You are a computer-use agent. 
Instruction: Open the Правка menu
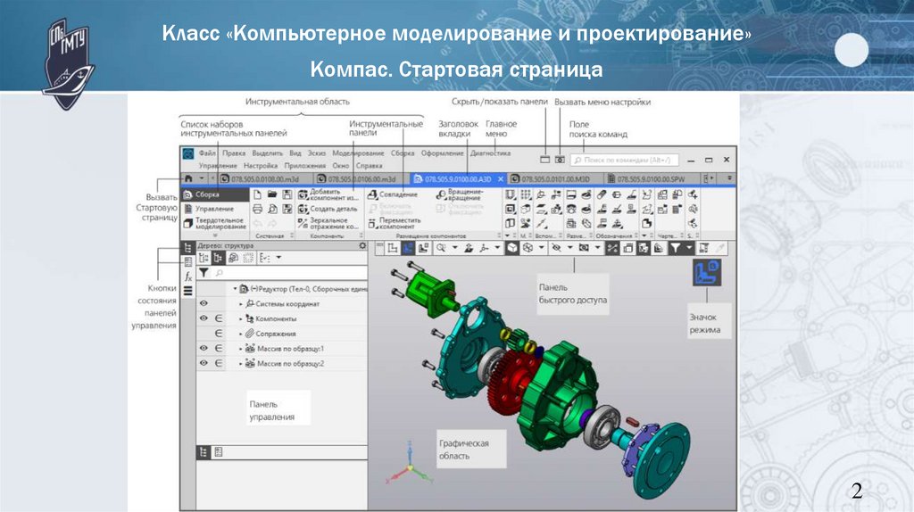(x=234, y=153)
